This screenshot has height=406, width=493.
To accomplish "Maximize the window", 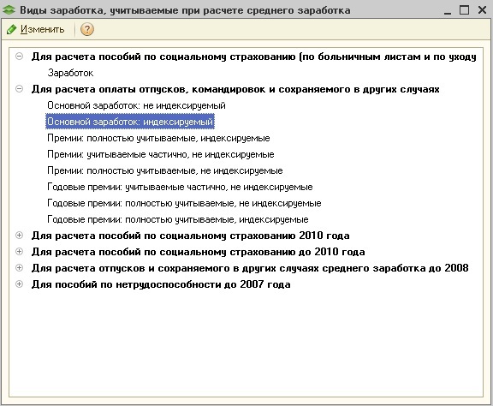I will pyautogui.click(x=464, y=10).
